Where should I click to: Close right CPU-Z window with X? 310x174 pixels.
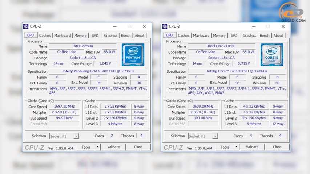point(283,26)
